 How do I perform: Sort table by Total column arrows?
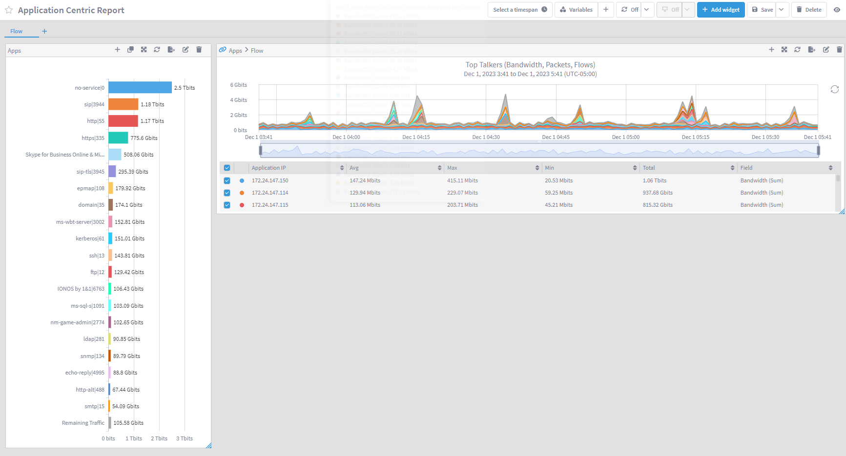pyautogui.click(x=732, y=168)
